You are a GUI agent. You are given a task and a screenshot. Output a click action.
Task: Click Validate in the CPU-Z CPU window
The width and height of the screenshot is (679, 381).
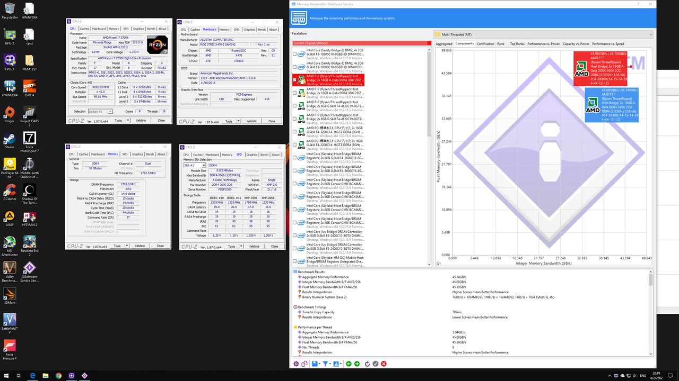coord(141,120)
